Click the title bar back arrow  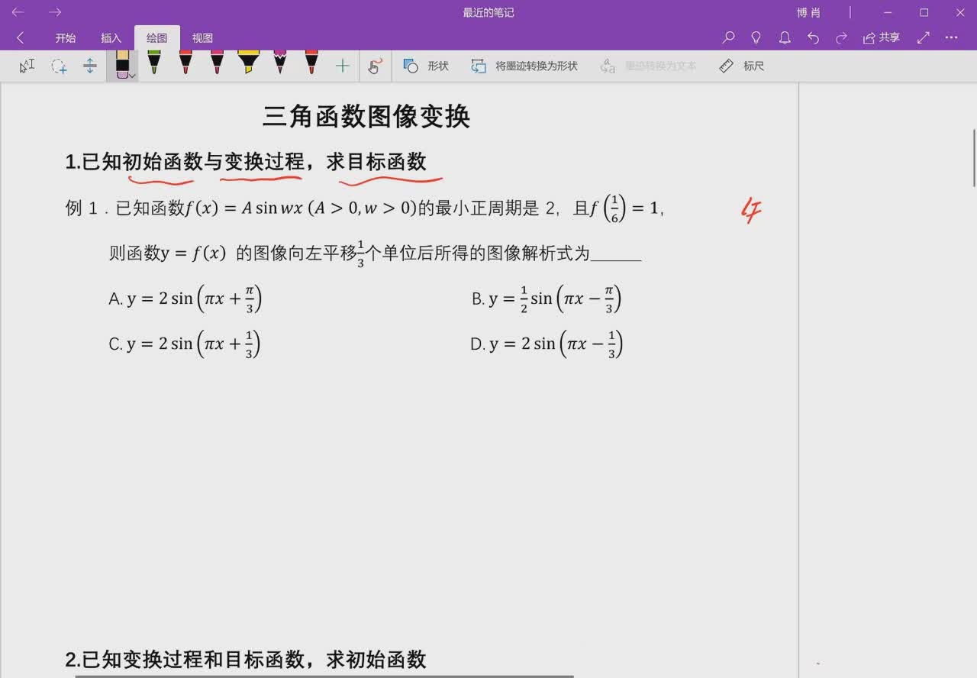pos(18,12)
